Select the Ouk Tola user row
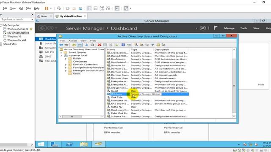Image resolution: width=271 pixels, height=152 pixels. tap(116, 97)
